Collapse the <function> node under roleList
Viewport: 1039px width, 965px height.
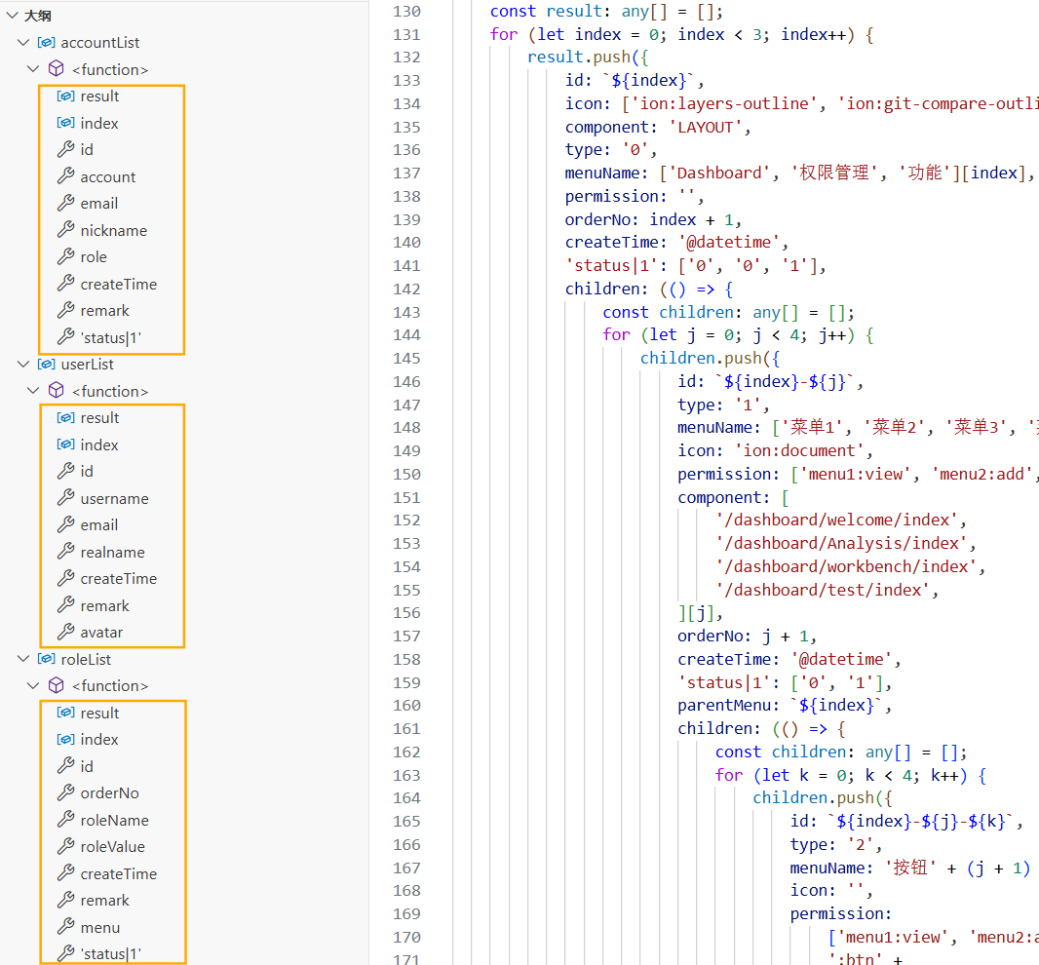tap(33, 685)
